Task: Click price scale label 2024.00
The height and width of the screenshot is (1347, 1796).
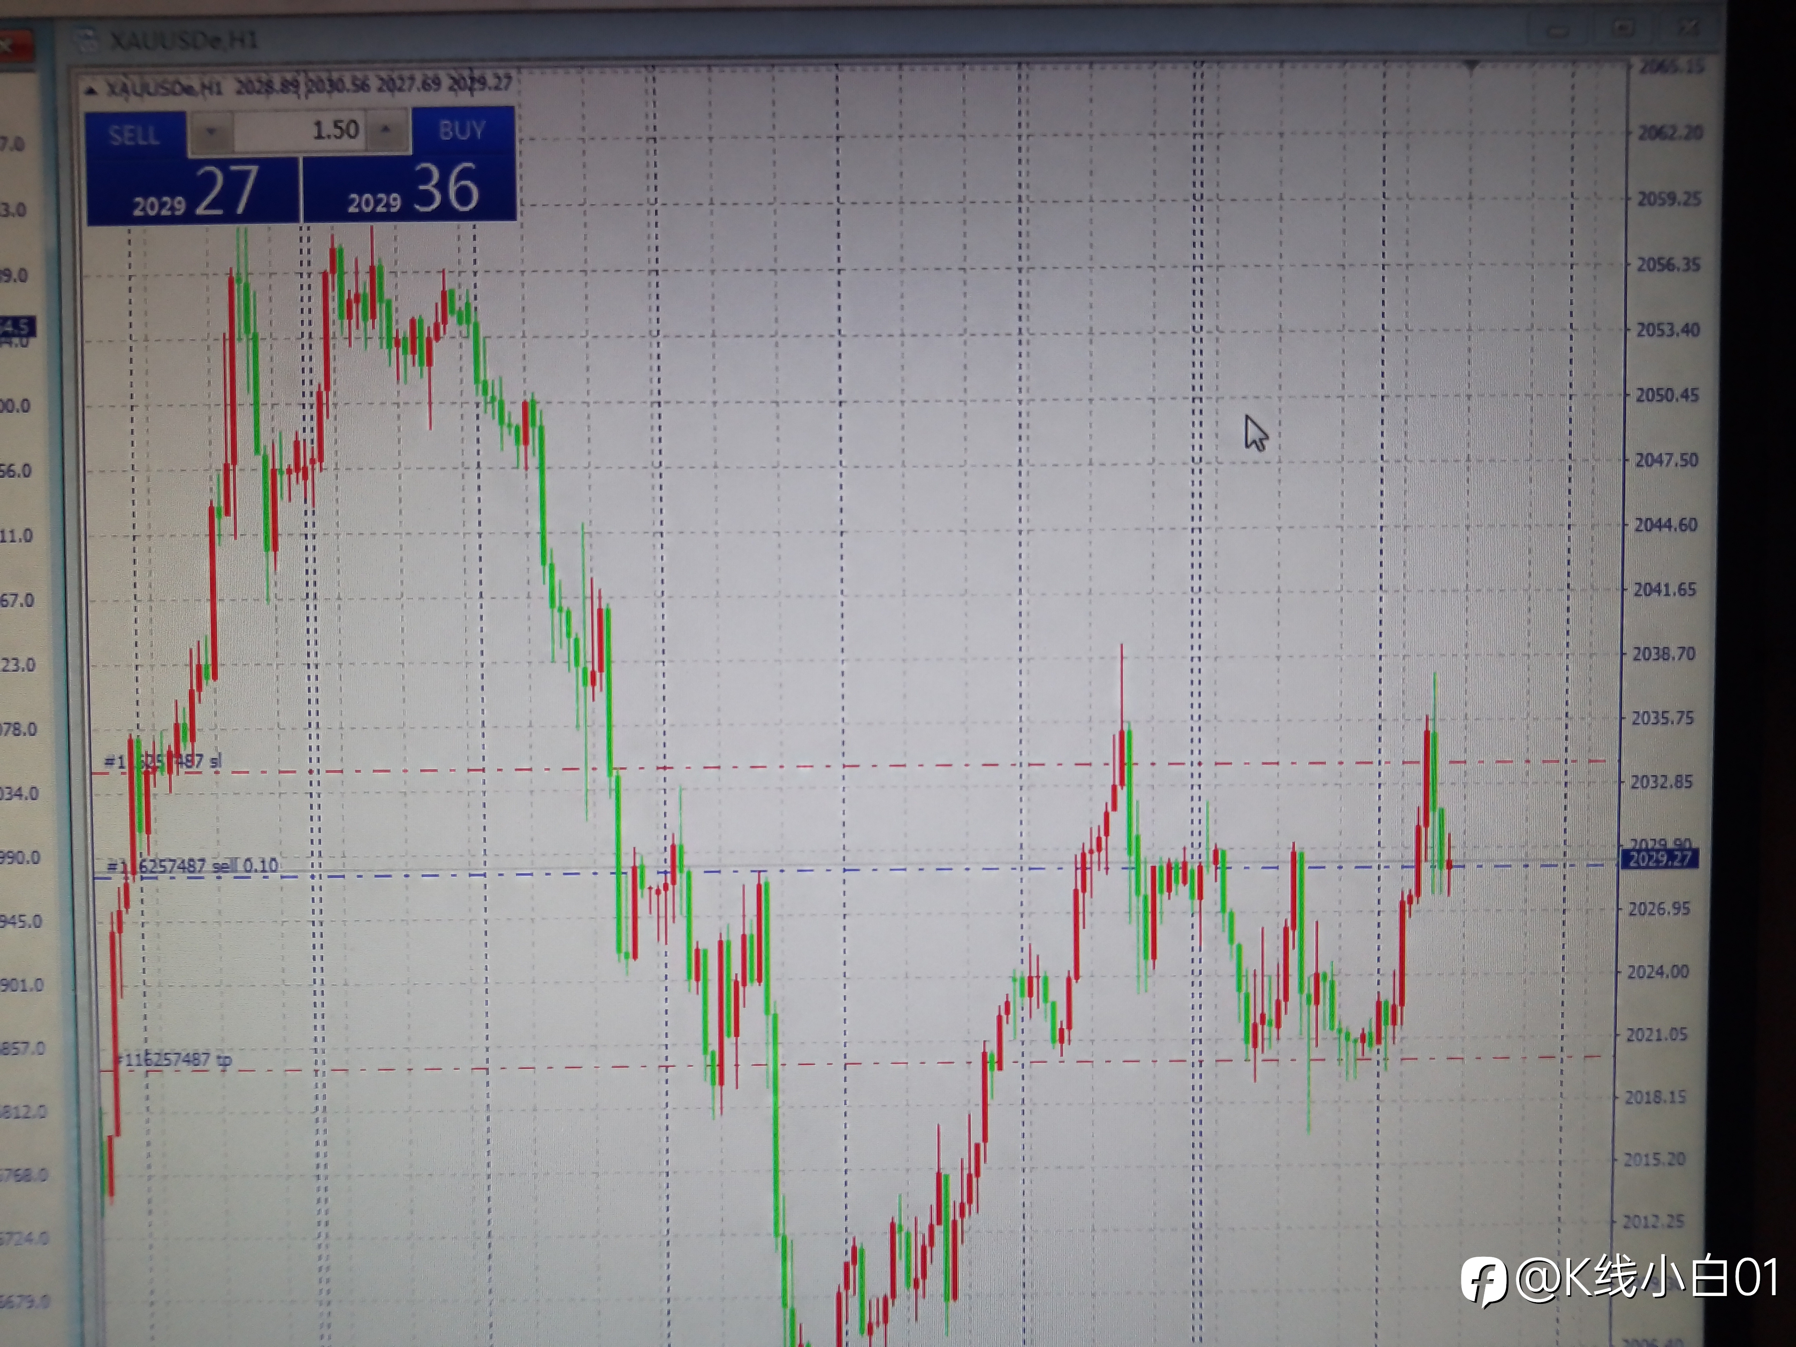Action: point(1657,972)
